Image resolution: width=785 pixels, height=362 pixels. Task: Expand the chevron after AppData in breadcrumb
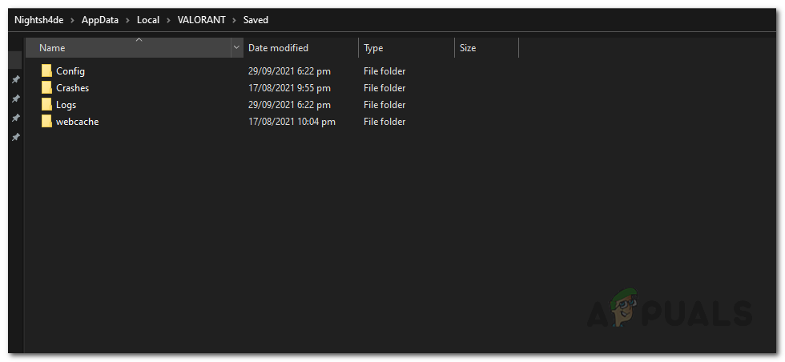click(x=127, y=19)
